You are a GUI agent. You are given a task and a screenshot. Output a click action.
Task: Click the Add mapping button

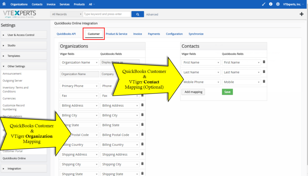(x=193, y=92)
